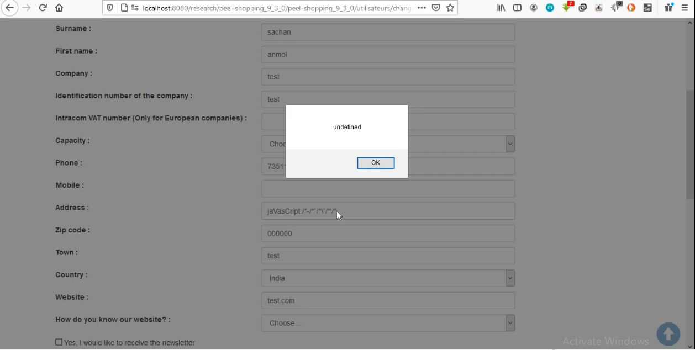Image resolution: width=695 pixels, height=350 pixels.
Task: Click the Zip code field
Action: pos(387,234)
